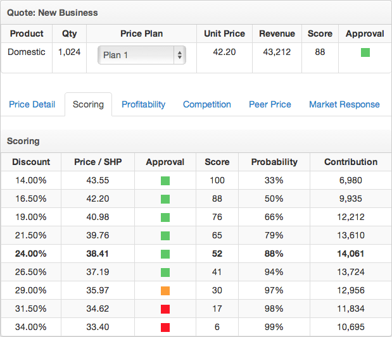Click the green approval square for Domestic
This screenshot has height=337, width=392.
coord(365,52)
